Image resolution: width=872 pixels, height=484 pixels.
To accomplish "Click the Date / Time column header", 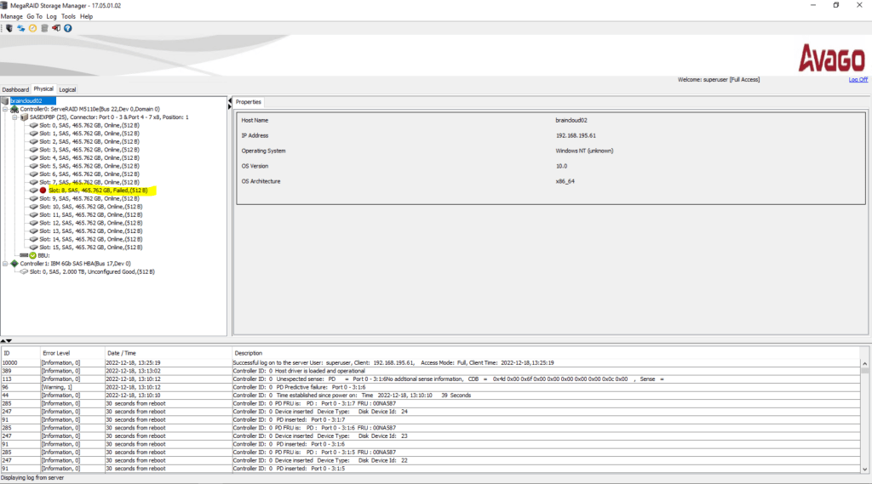I will 168,353.
